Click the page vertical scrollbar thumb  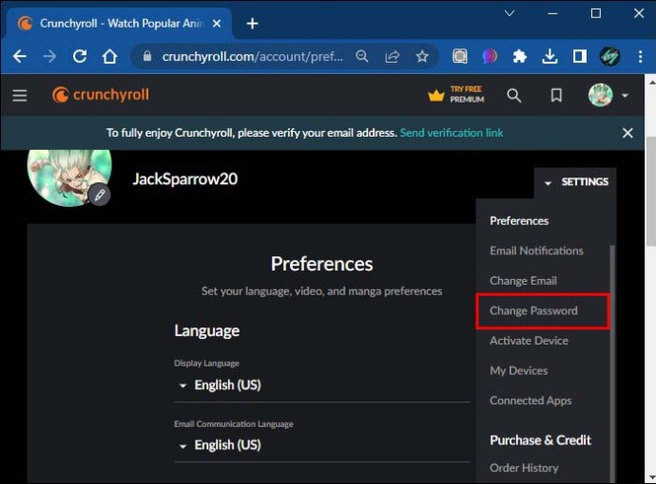650,192
